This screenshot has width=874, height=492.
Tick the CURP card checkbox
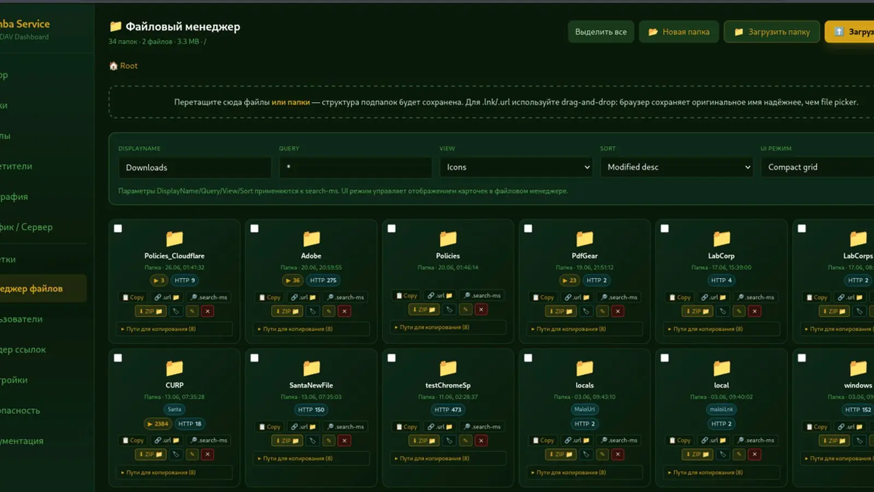pyautogui.click(x=118, y=358)
